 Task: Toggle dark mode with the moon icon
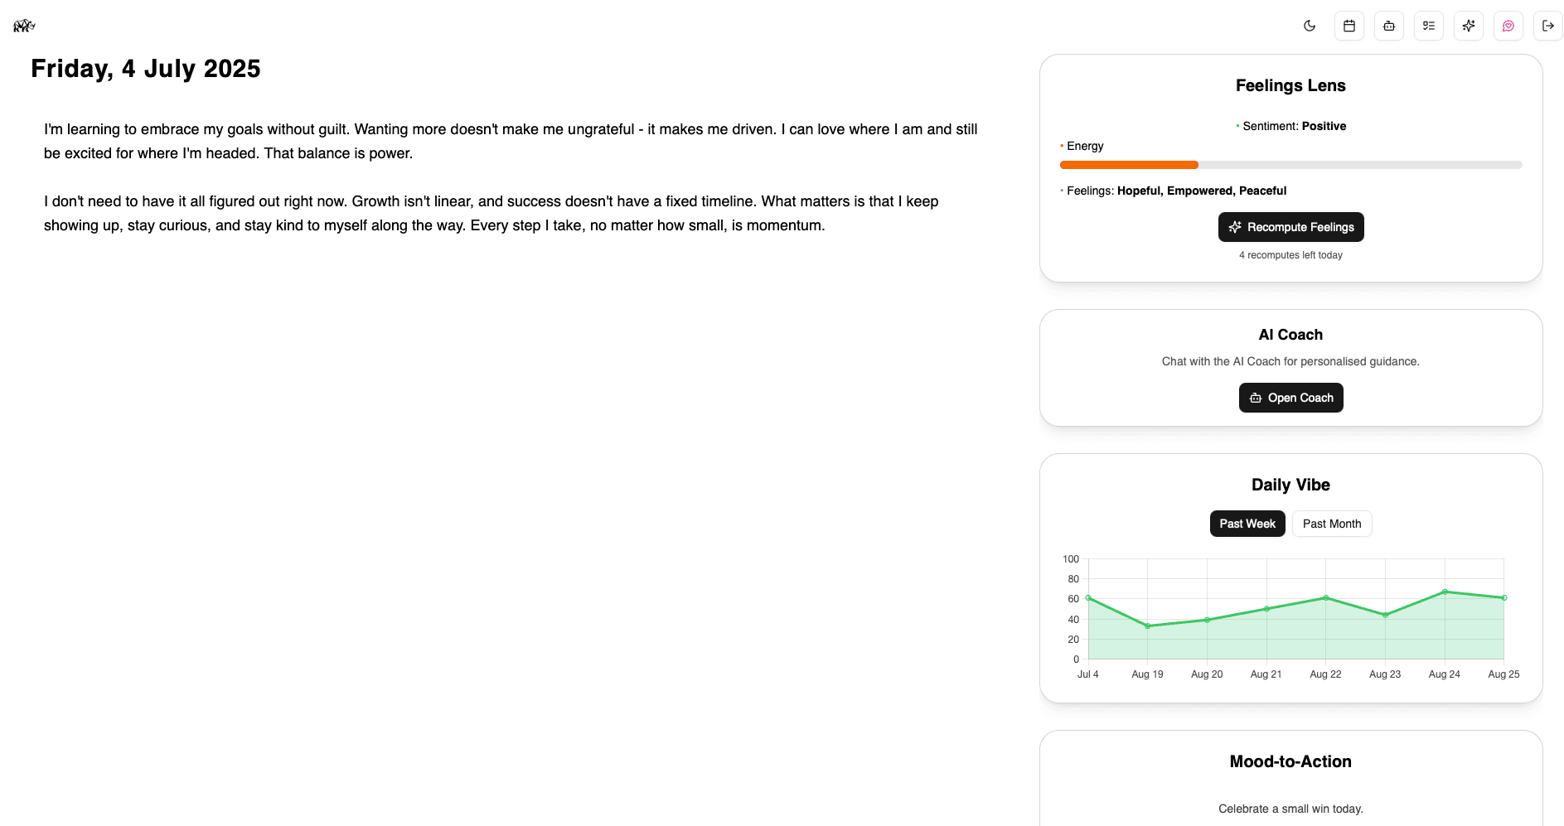1310,26
